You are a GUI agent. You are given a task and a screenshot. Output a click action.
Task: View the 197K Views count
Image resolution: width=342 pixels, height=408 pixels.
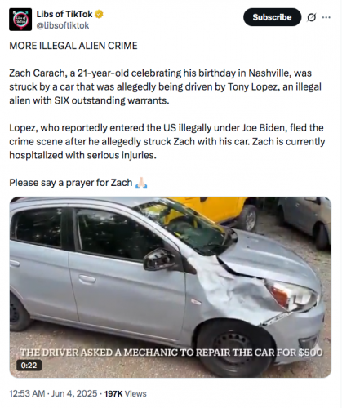[126, 393]
